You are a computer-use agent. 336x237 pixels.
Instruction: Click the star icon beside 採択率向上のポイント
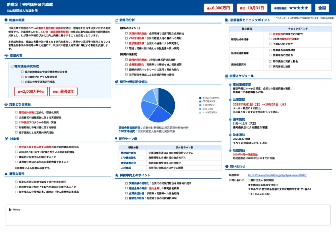117,175
